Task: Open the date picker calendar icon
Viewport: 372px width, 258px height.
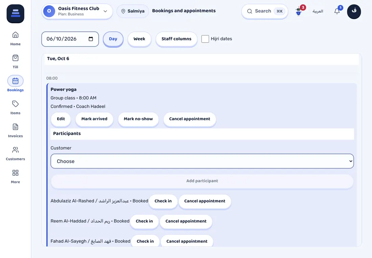Action: coord(91,39)
